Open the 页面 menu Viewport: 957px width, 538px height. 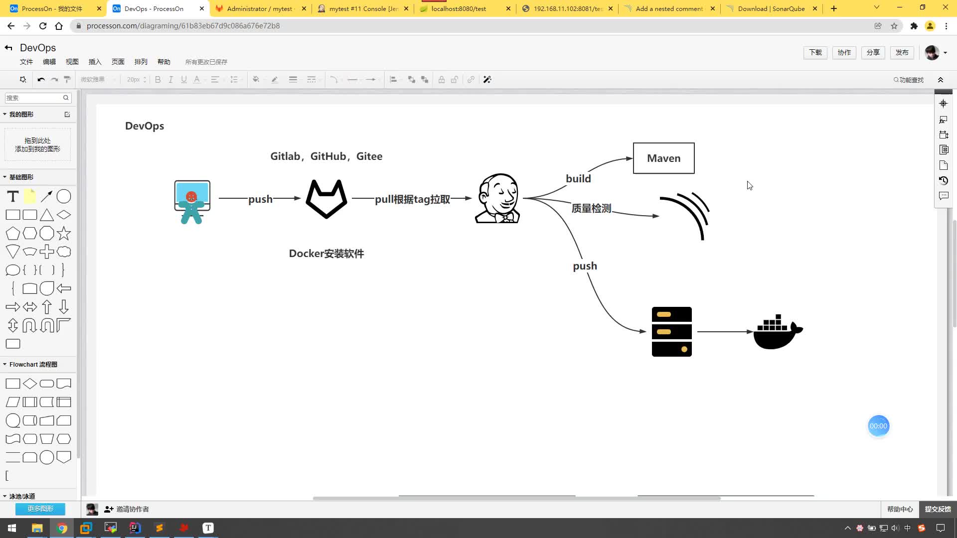click(x=118, y=62)
